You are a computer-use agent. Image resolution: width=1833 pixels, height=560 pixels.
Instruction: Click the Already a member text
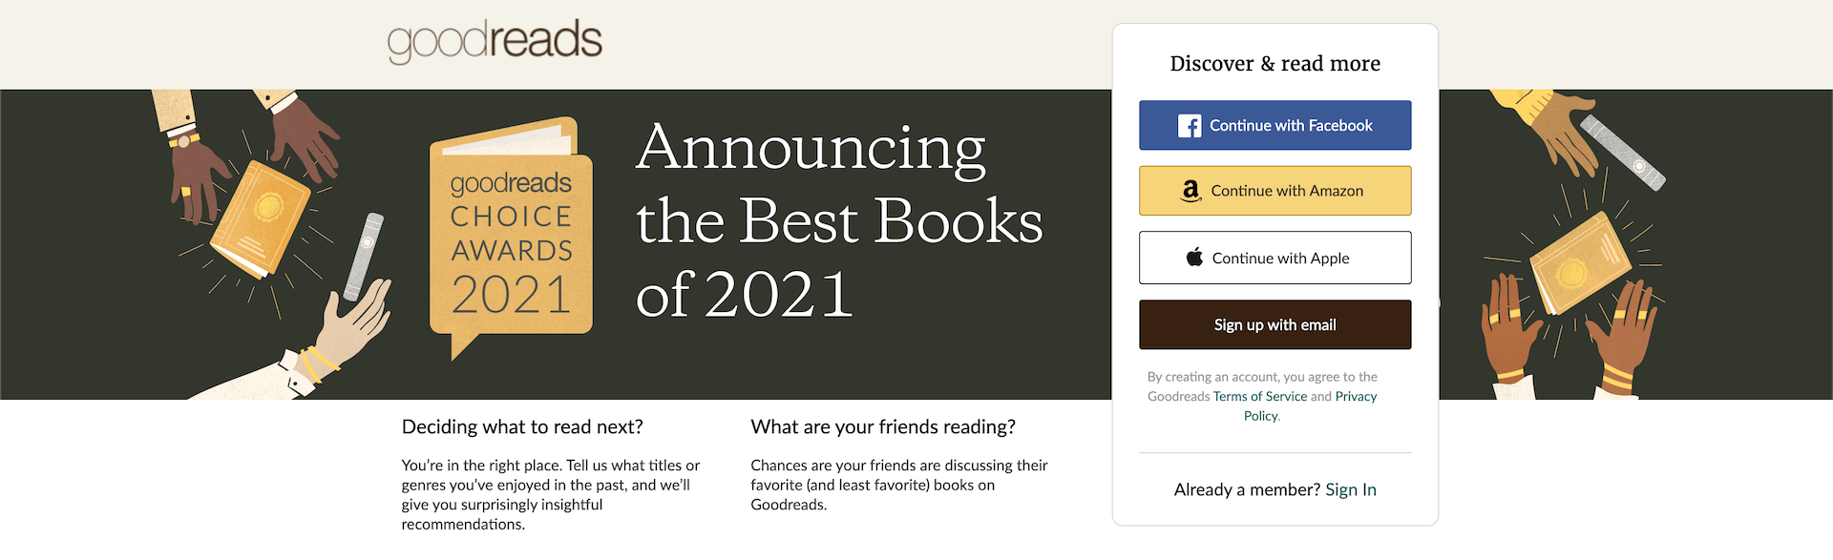[1247, 489]
